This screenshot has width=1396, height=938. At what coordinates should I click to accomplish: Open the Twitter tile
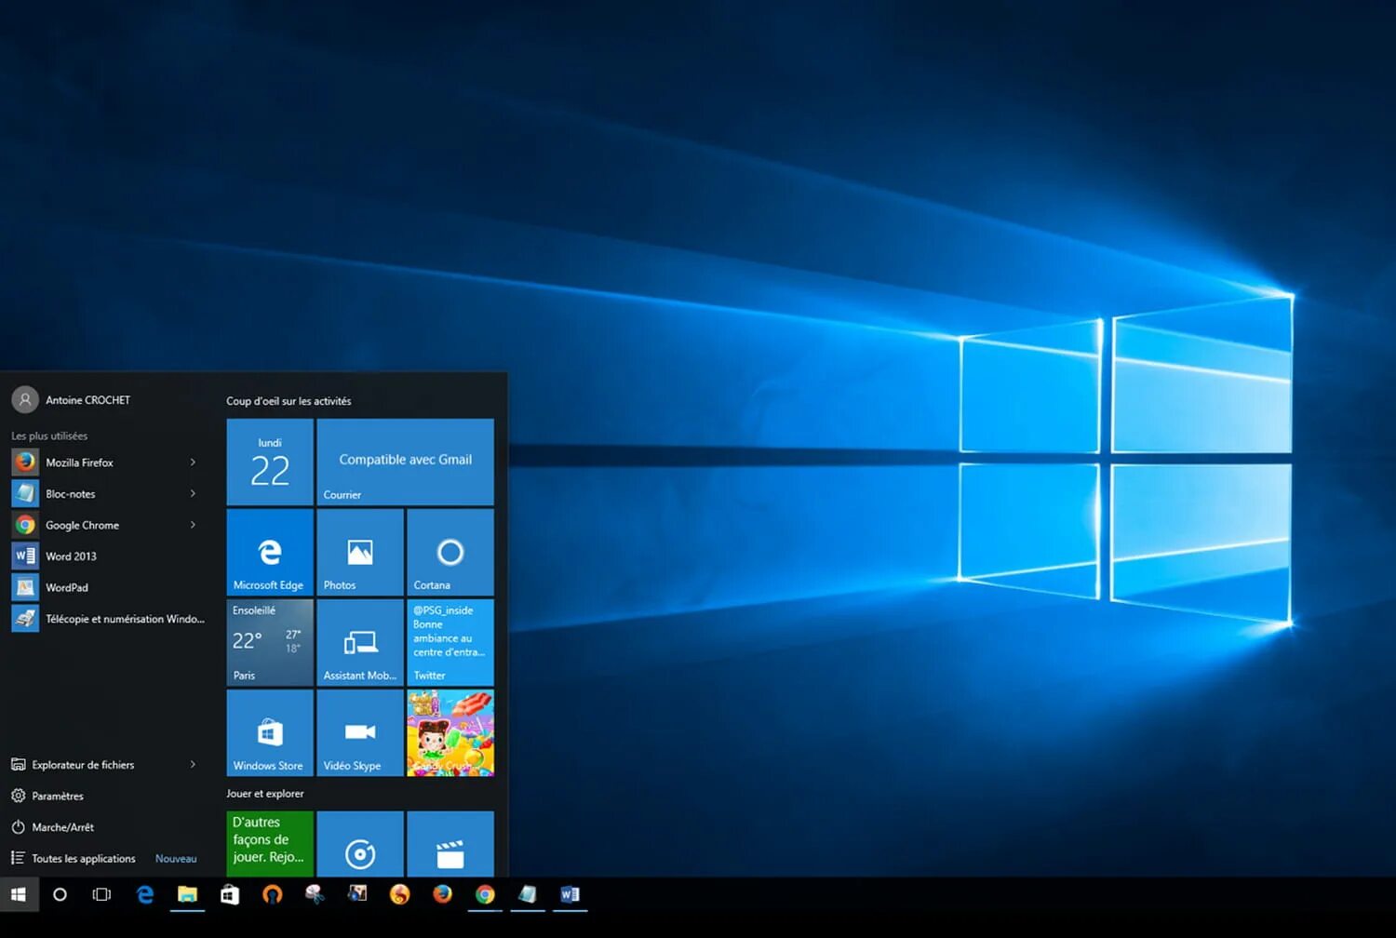pyautogui.click(x=450, y=642)
